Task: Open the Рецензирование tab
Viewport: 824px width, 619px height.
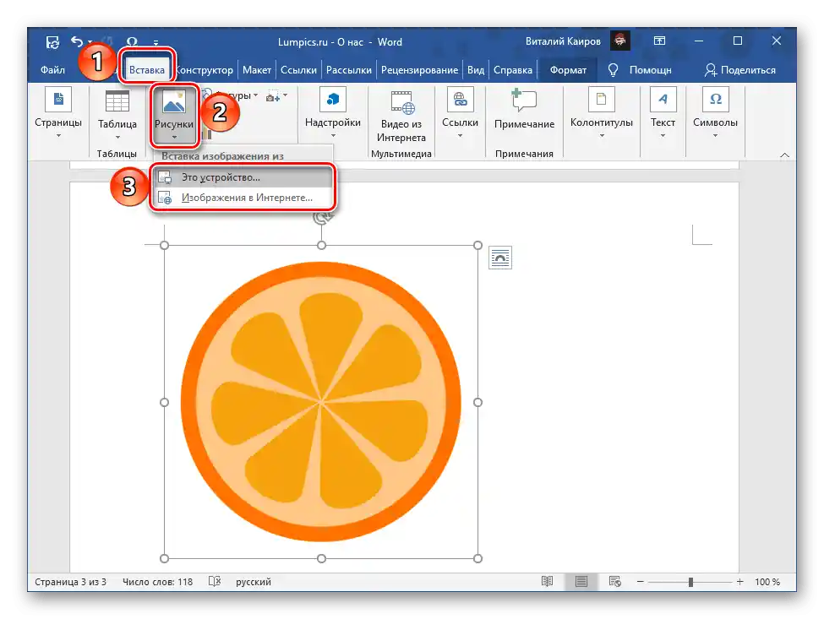Action: pos(419,70)
